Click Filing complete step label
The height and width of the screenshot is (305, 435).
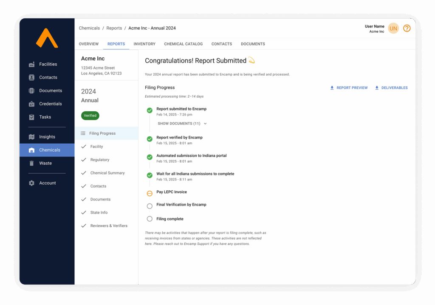170,219
